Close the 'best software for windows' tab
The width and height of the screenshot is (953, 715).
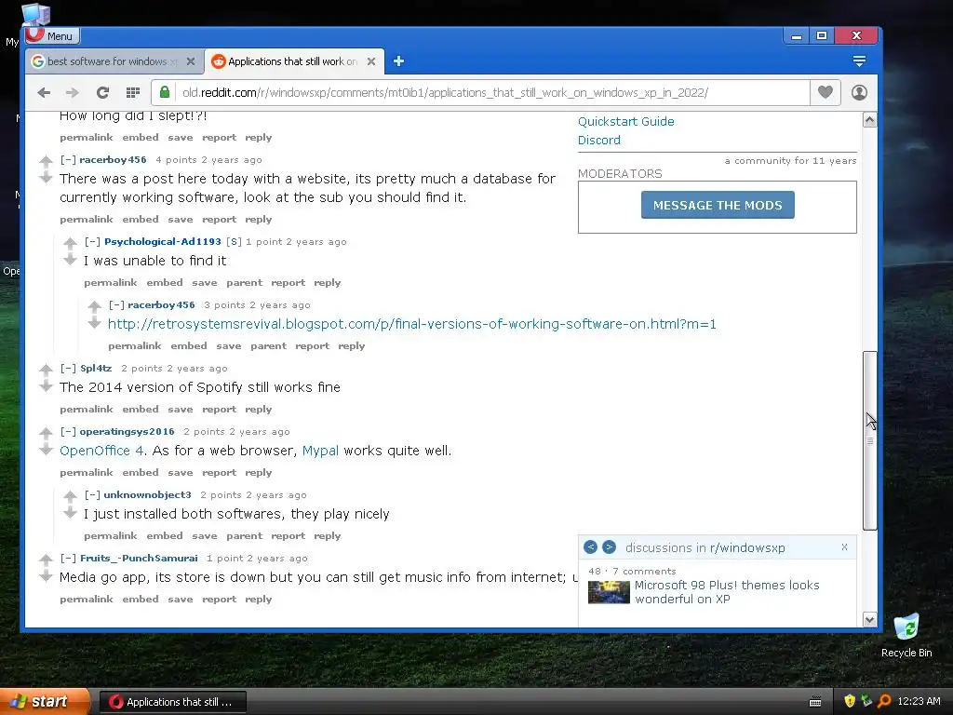click(191, 61)
